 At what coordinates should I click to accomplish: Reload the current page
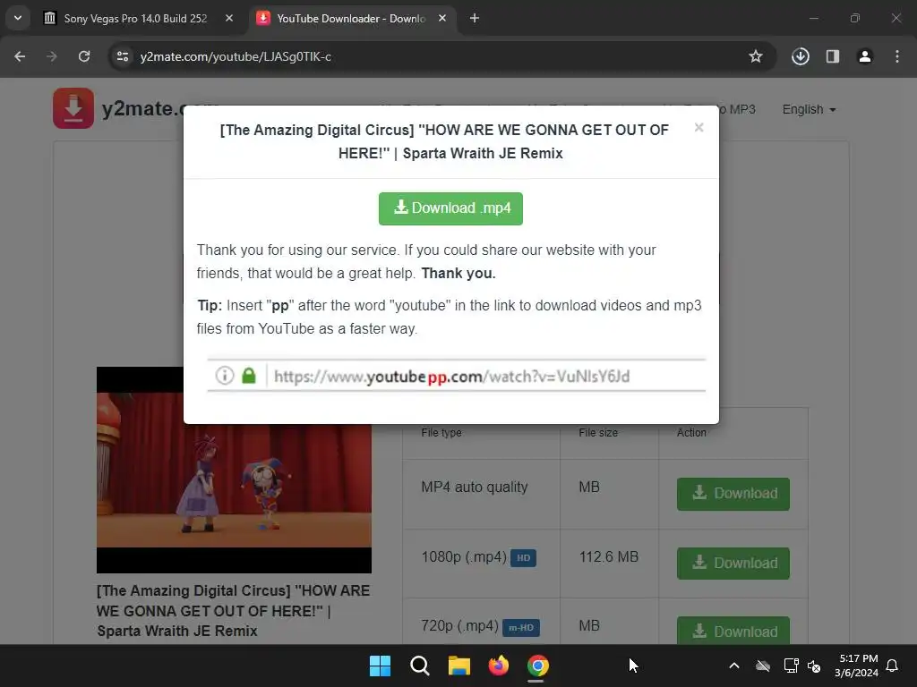[x=84, y=56]
